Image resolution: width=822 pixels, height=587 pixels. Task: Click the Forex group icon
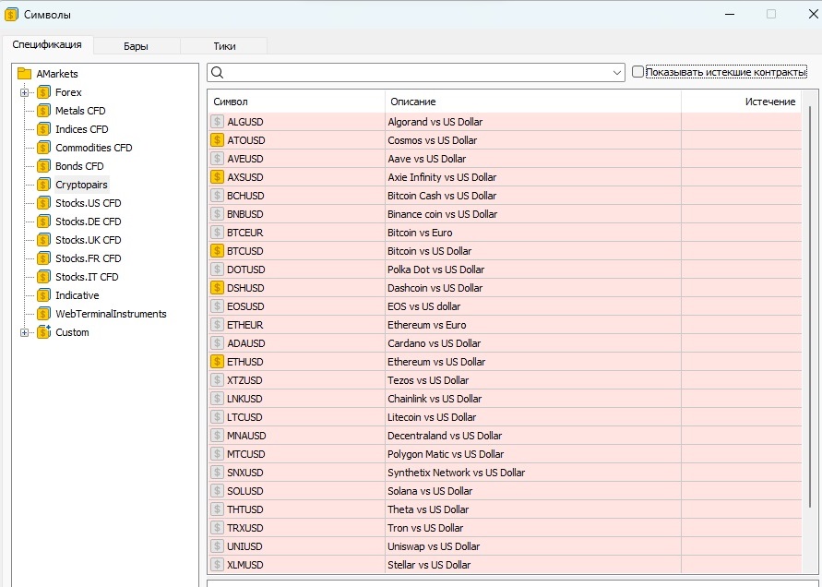(44, 92)
